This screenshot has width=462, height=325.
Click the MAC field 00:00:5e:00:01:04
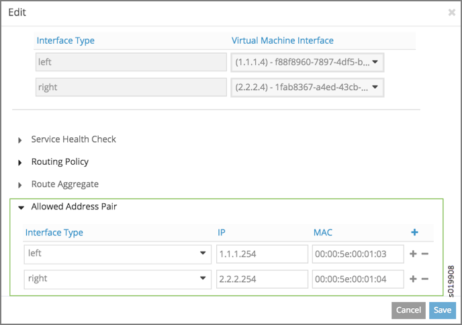coord(357,278)
